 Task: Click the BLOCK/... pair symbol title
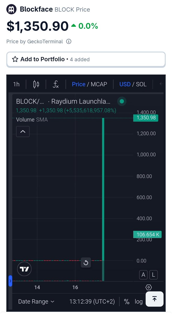30,101
